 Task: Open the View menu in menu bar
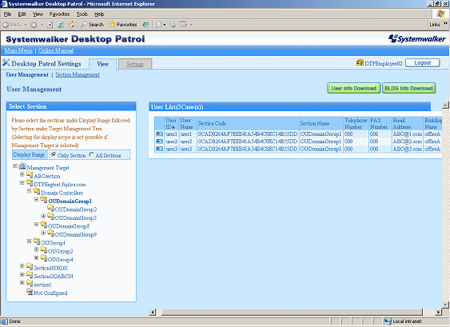(x=38, y=14)
